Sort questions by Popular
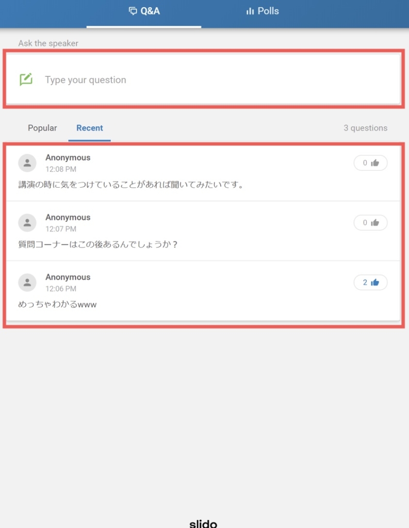Screen dimensions: 409x528 (42, 128)
